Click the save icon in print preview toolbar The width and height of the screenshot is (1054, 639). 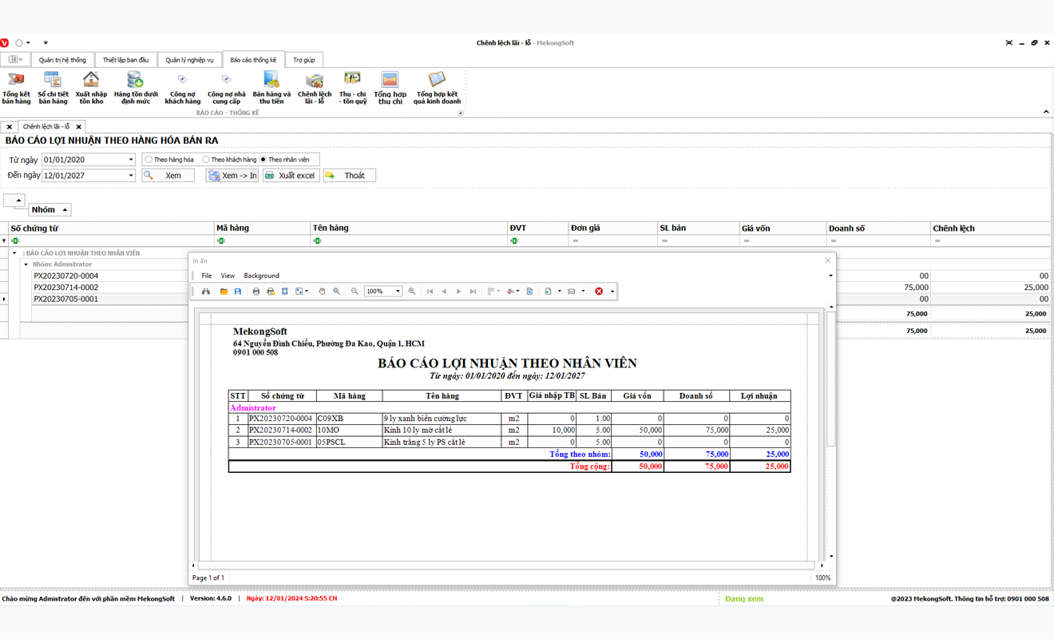point(238,292)
